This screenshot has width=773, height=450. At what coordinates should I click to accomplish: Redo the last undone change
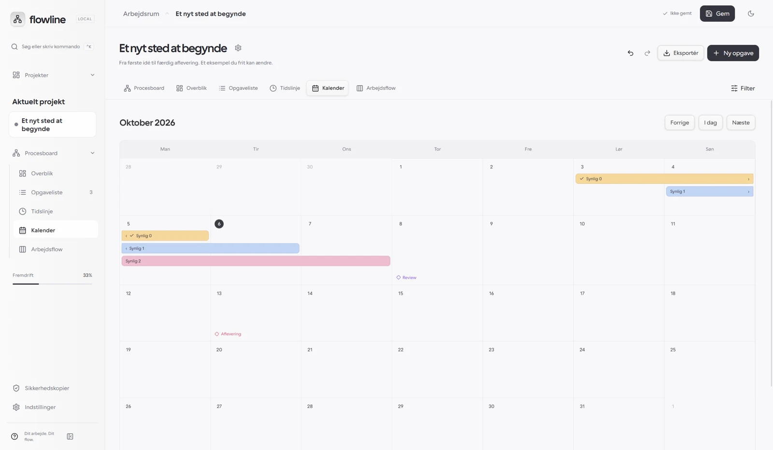(x=647, y=53)
